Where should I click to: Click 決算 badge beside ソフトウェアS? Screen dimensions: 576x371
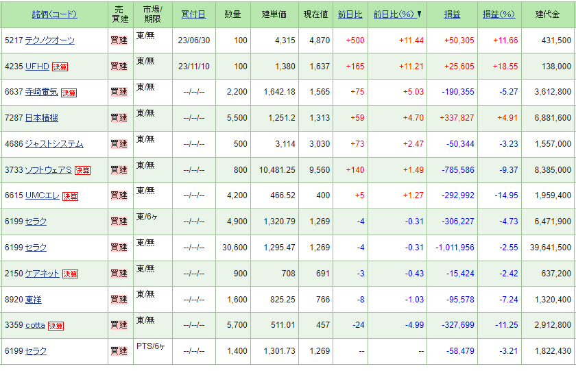[83, 171]
